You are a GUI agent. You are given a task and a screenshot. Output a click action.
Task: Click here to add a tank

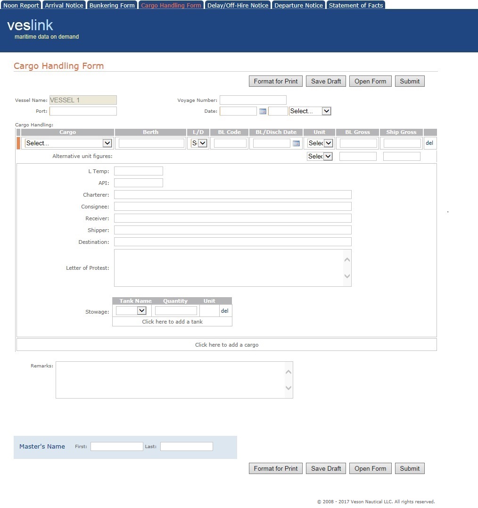(172, 321)
